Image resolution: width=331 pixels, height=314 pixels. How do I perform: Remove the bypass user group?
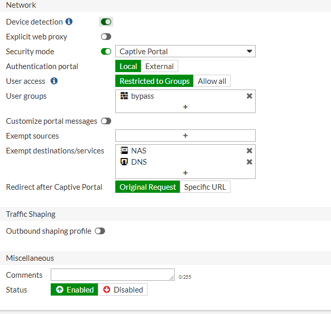click(250, 96)
